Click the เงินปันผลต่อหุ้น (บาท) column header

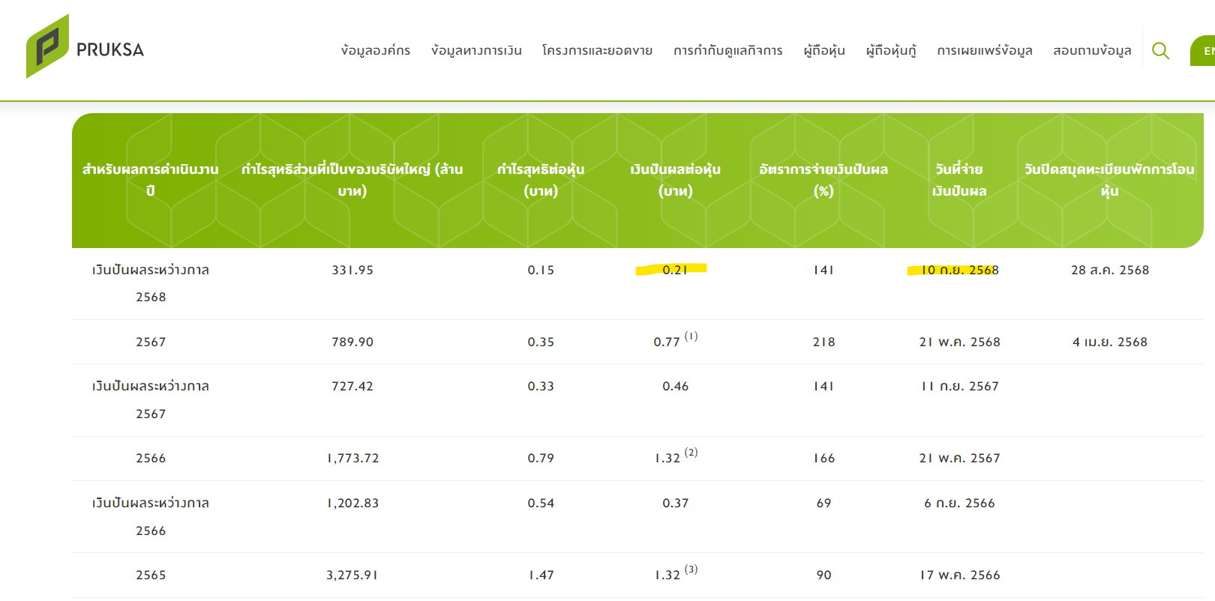676,180
